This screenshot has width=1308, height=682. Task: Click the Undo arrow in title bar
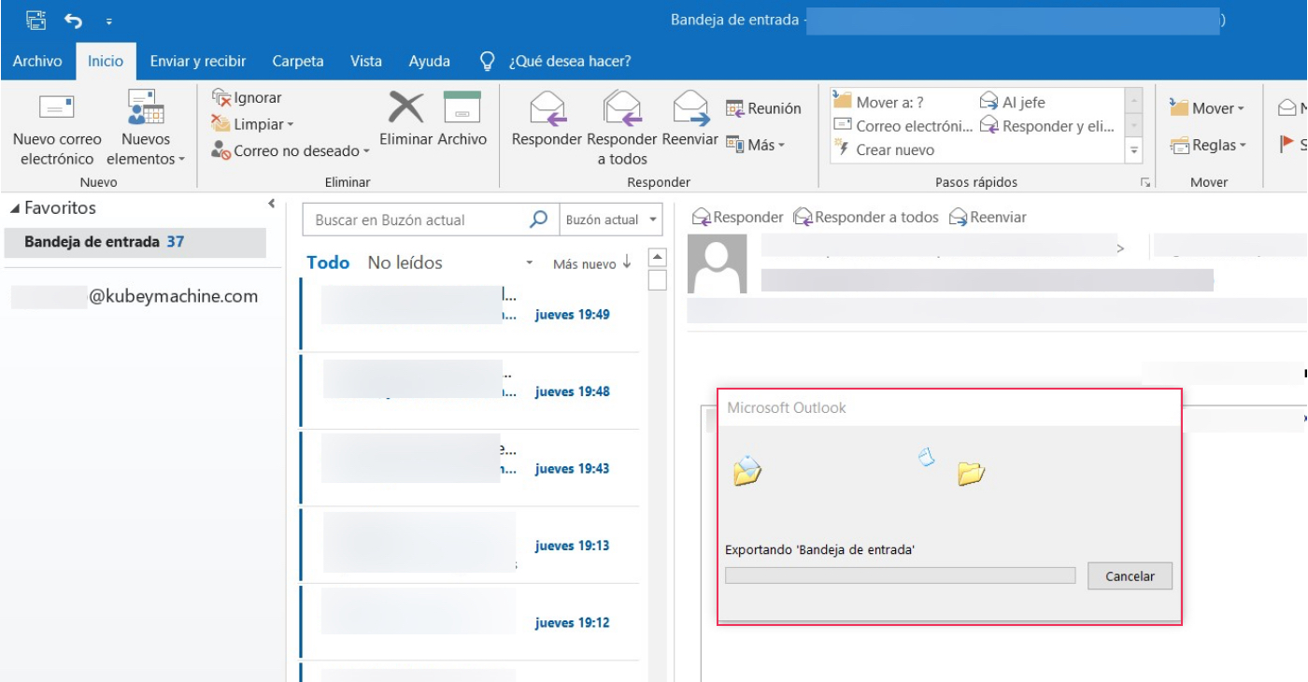[73, 20]
